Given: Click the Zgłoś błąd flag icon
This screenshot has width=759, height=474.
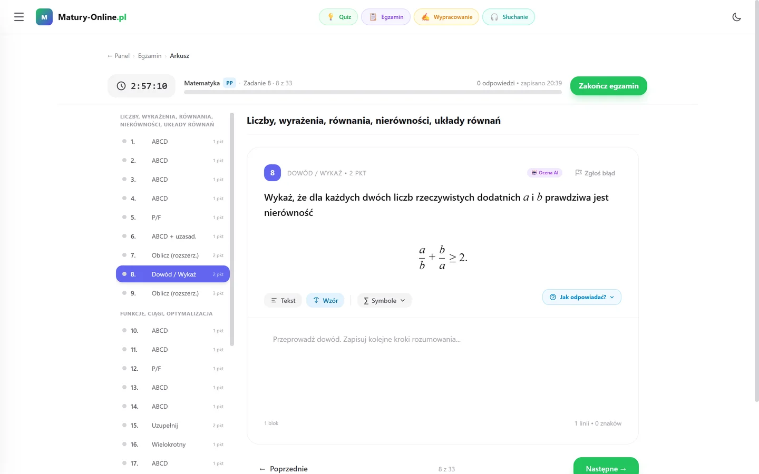Looking at the screenshot, I should (578, 173).
